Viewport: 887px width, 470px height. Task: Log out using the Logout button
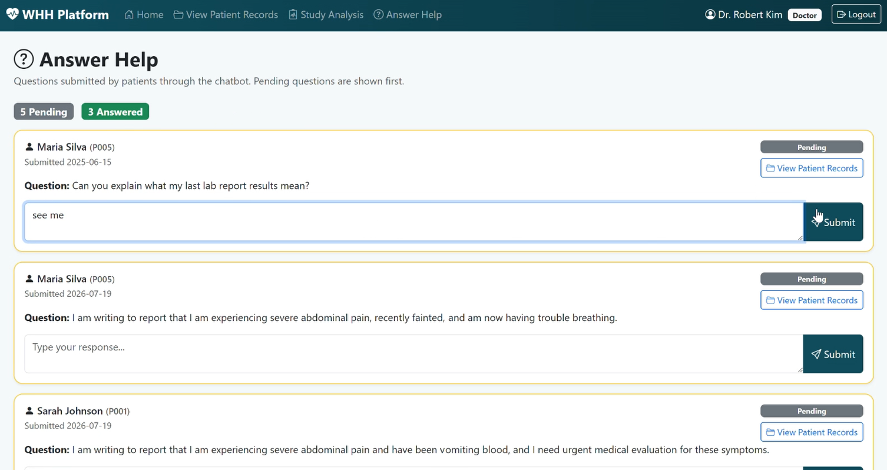tap(856, 14)
